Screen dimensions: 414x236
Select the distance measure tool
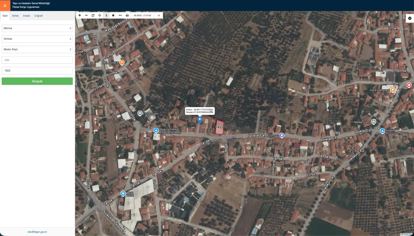tap(120, 15)
